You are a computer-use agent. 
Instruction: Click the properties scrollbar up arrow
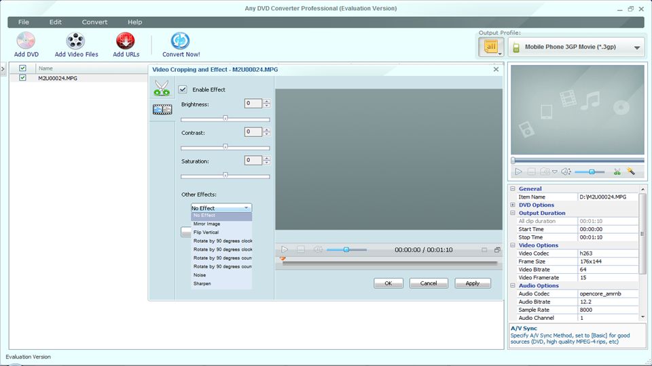[643, 189]
